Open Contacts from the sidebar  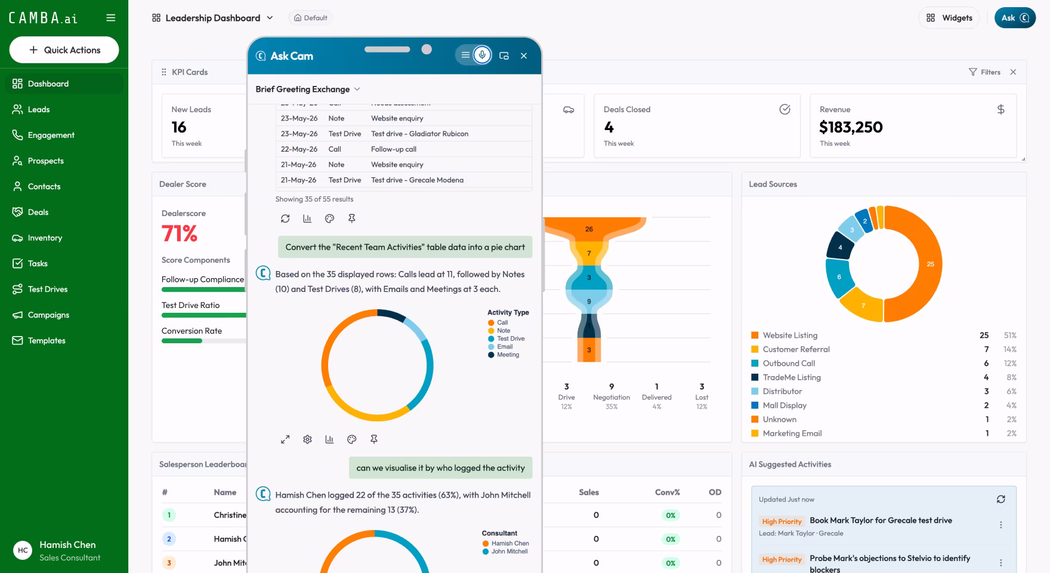pos(64,186)
